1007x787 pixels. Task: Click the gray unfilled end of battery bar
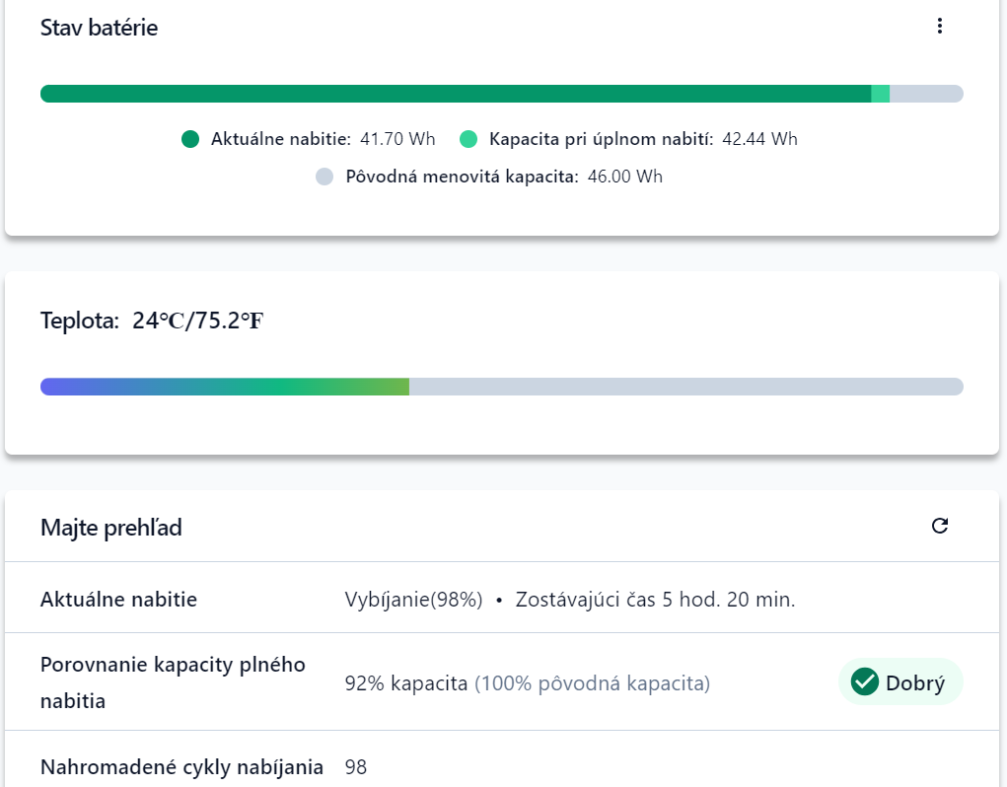(x=925, y=94)
